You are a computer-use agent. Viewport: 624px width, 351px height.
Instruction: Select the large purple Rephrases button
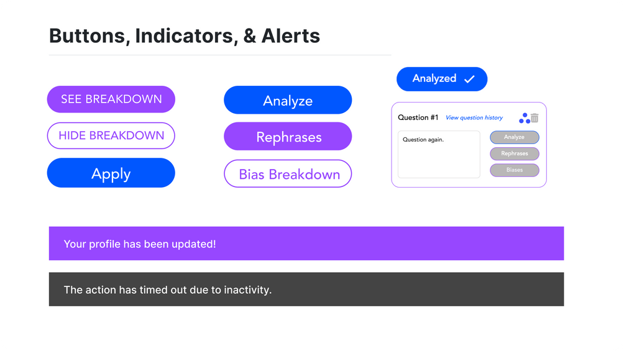pyautogui.click(x=288, y=137)
